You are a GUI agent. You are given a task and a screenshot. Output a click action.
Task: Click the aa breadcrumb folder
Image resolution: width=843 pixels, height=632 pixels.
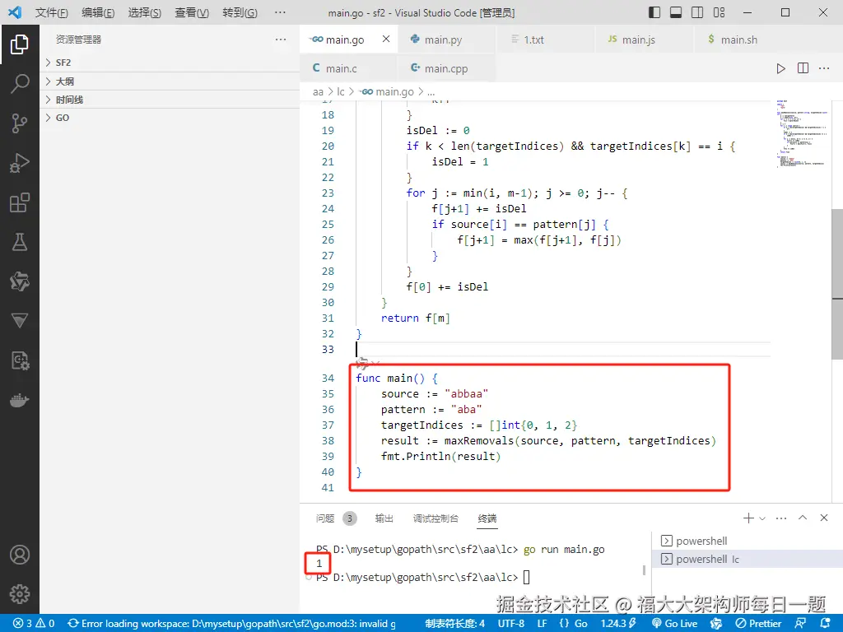point(318,92)
